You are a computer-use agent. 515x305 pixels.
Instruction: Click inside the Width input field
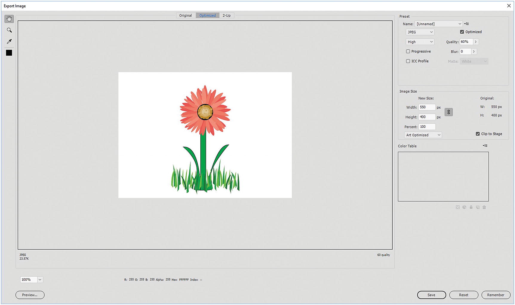click(x=427, y=107)
